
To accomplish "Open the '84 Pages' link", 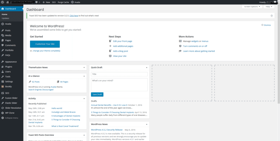I will [x=64, y=82].
